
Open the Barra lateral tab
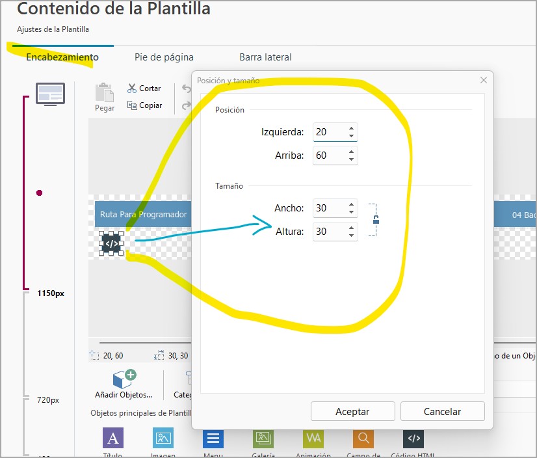[265, 57]
